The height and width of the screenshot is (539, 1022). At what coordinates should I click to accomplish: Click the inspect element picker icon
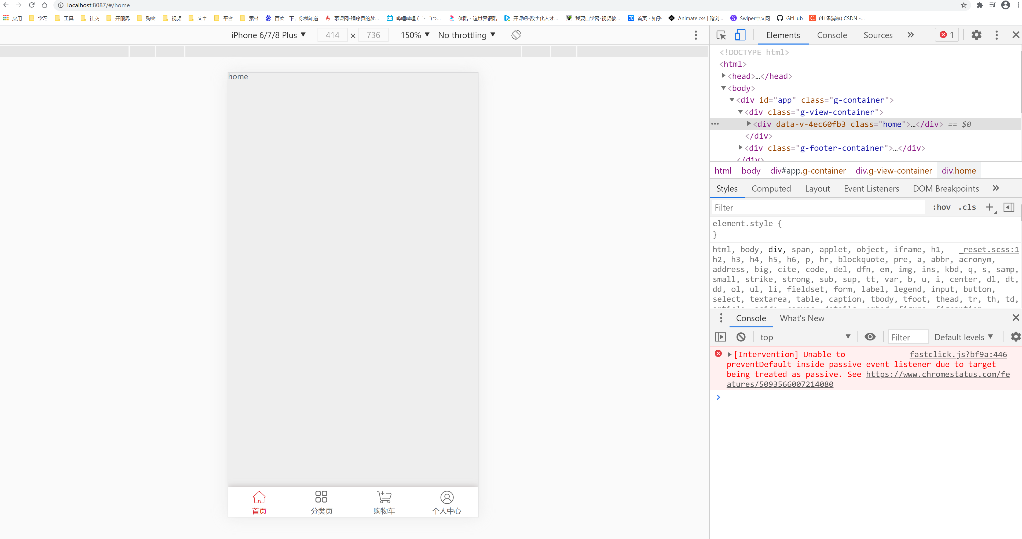(x=721, y=35)
